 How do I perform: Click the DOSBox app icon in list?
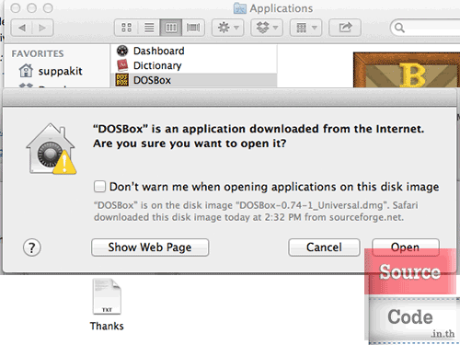click(122, 80)
